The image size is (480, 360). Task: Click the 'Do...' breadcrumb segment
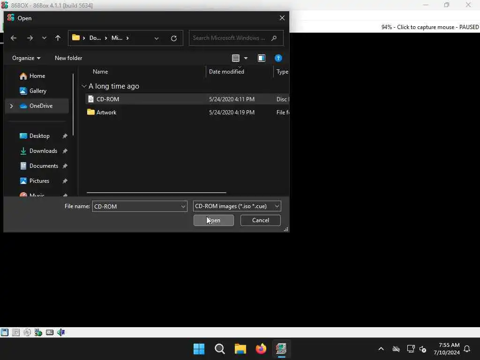point(95,38)
